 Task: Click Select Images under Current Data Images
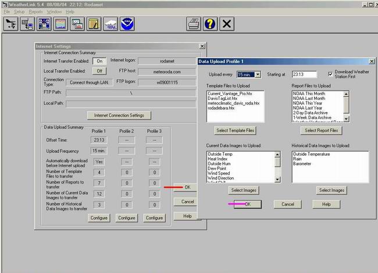click(244, 190)
